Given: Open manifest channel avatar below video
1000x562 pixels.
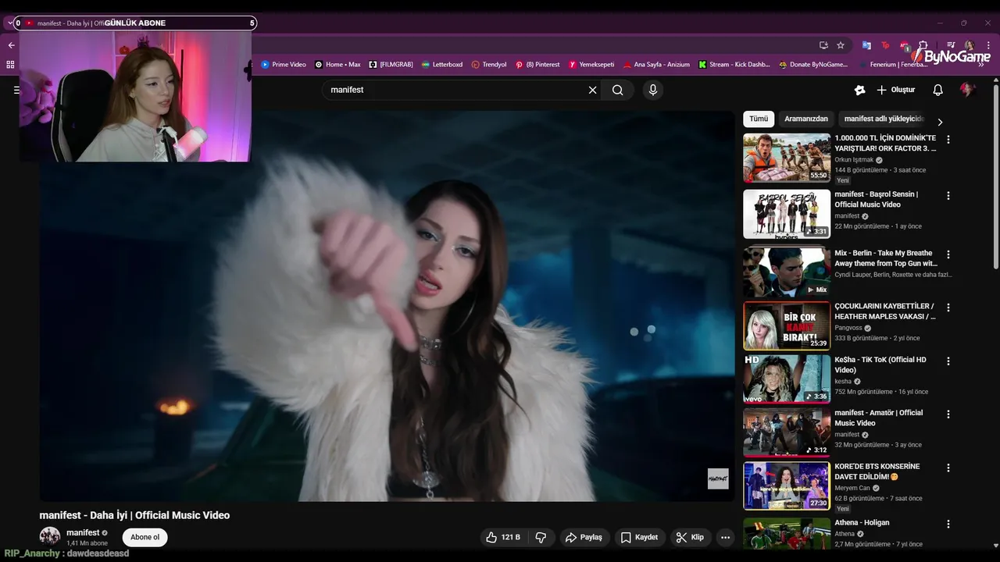Looking at the screenshot, I should click(50, 536).
